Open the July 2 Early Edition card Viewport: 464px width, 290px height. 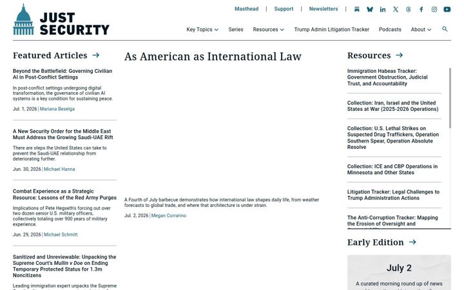[x=399, y=273]
